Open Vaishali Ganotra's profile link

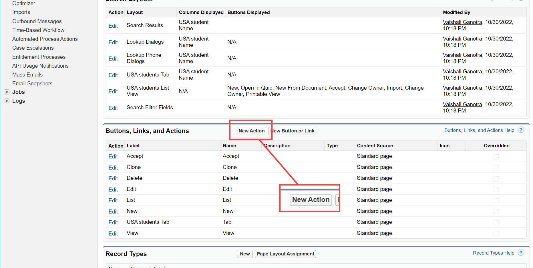click(x=462, y=22)
